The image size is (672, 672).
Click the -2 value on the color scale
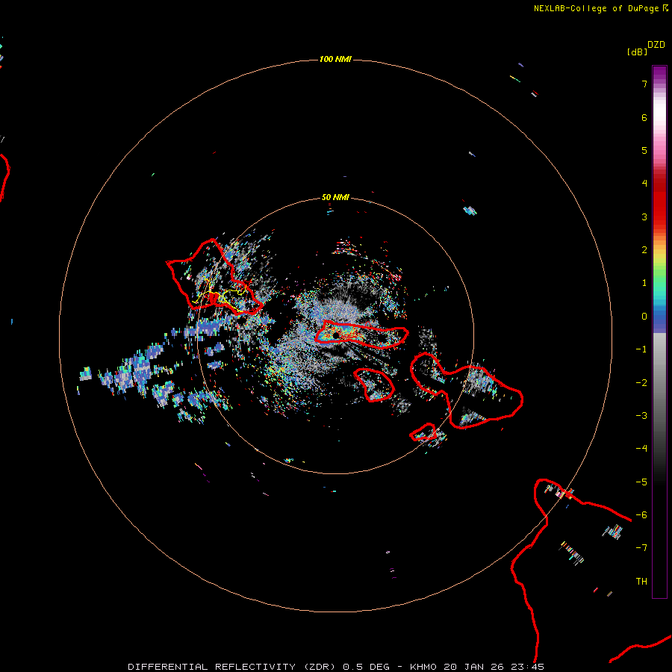[641, 383]
